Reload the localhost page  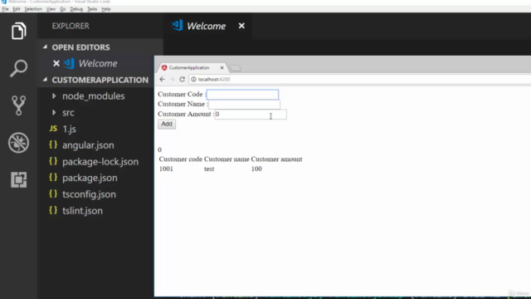point(183,80)
